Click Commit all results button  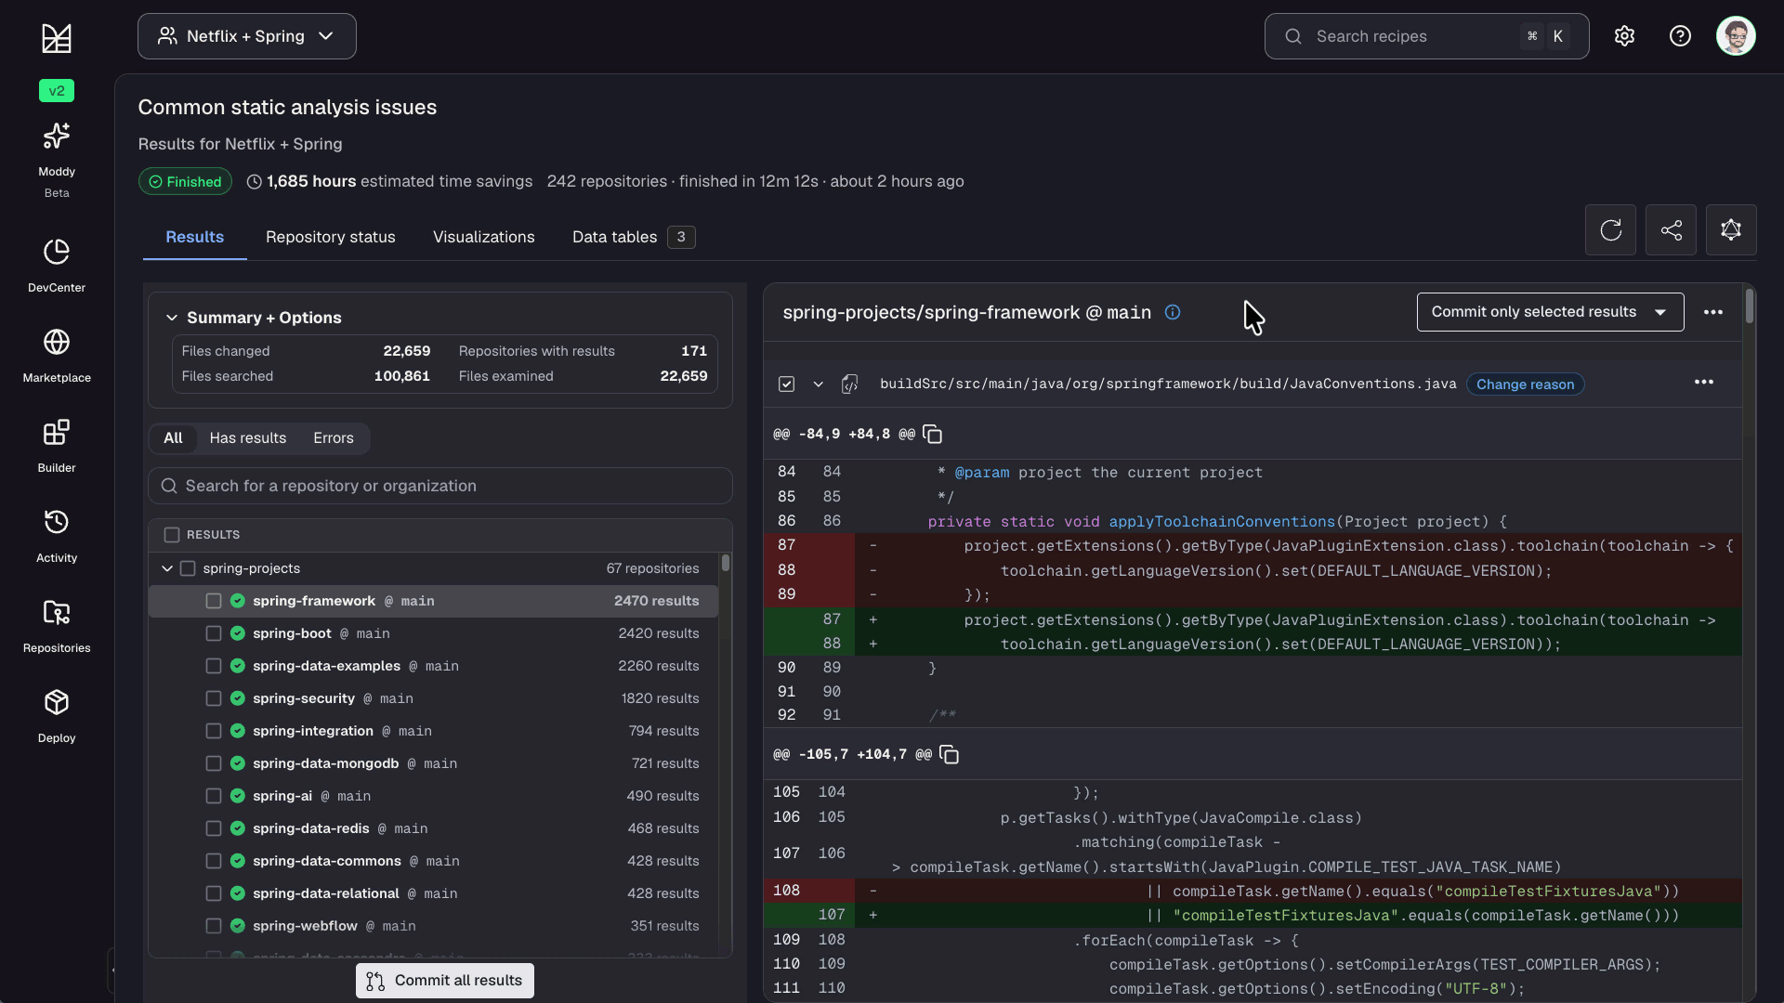pos(445,981)
